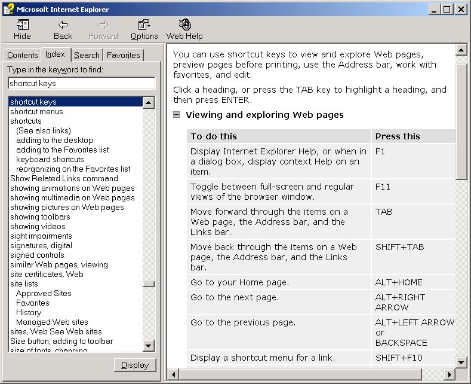This screenshot has height=384, width=471.
Task: Select 'Show Related Links command' entry
Action: pos(64,178)
